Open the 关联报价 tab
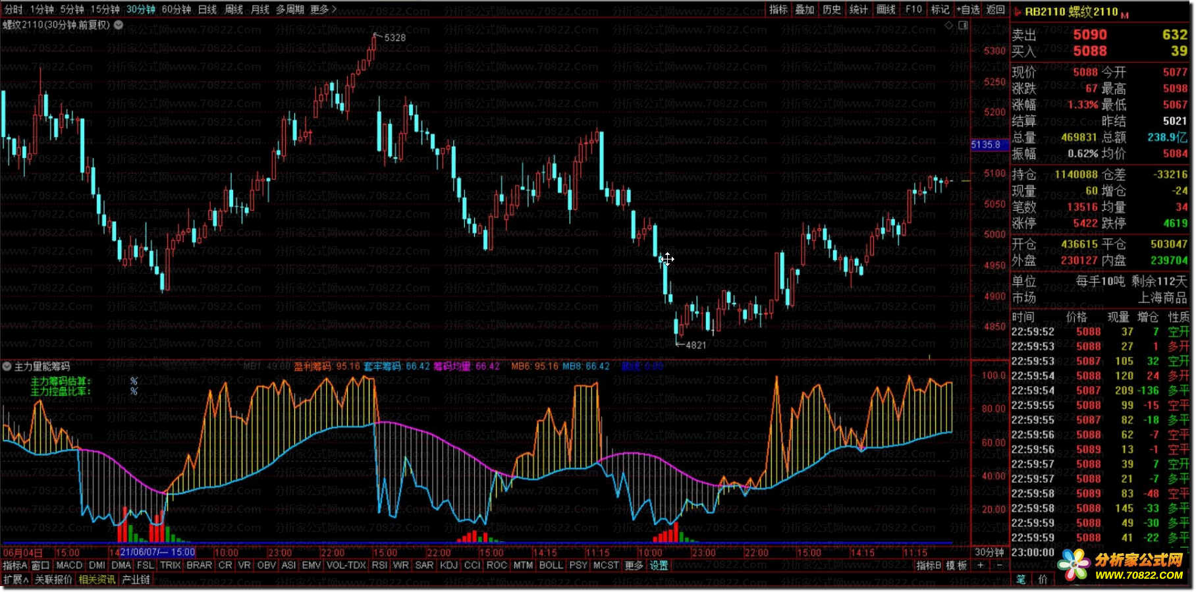Viewport: 1196px width, 592px height. click(53, 579)
